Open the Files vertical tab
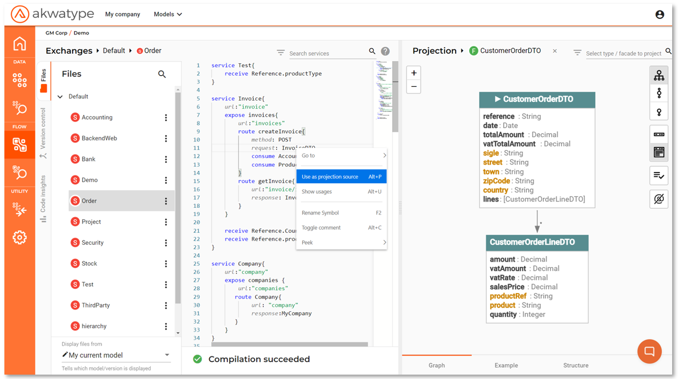678x379 pixels. tap(43, 80)
